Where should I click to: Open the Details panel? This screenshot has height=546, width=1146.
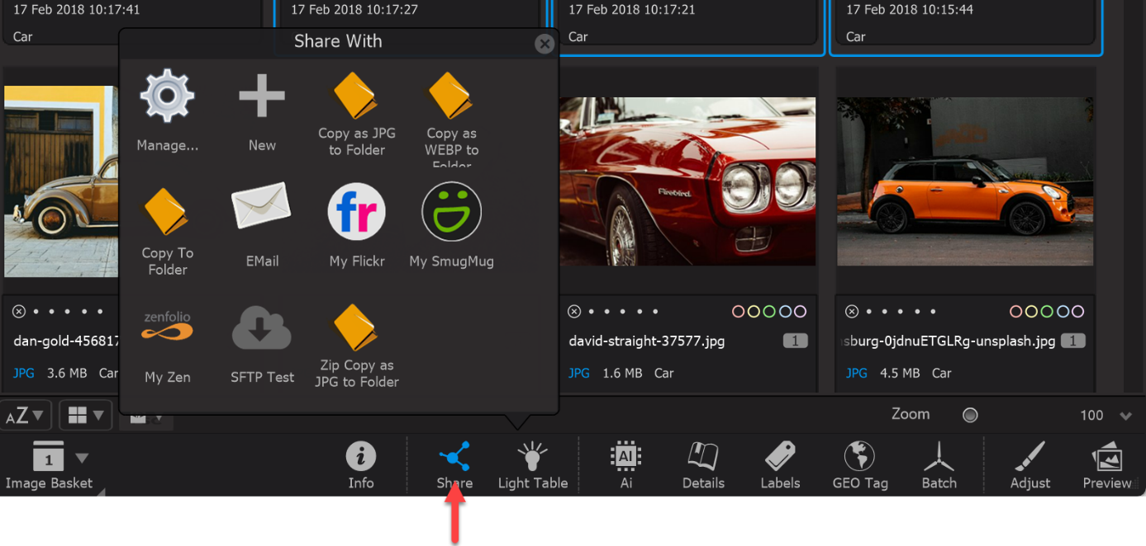703,466
